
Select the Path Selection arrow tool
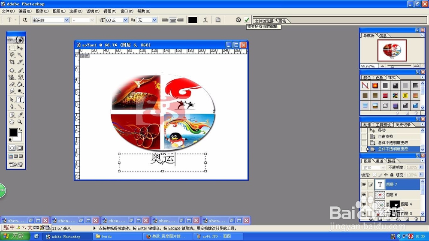pyautogui.click(x=12, y=99)
